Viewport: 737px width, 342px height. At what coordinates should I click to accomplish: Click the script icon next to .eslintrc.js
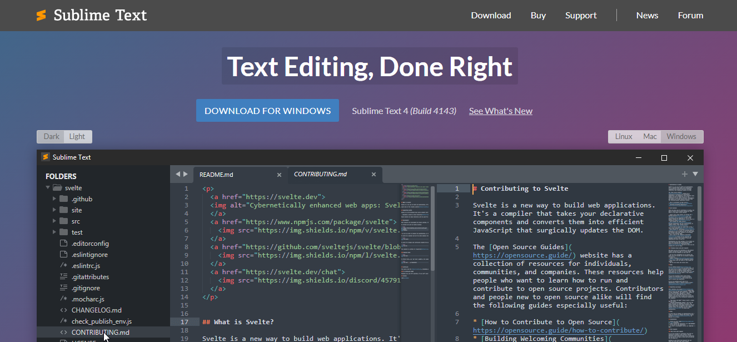63,265
